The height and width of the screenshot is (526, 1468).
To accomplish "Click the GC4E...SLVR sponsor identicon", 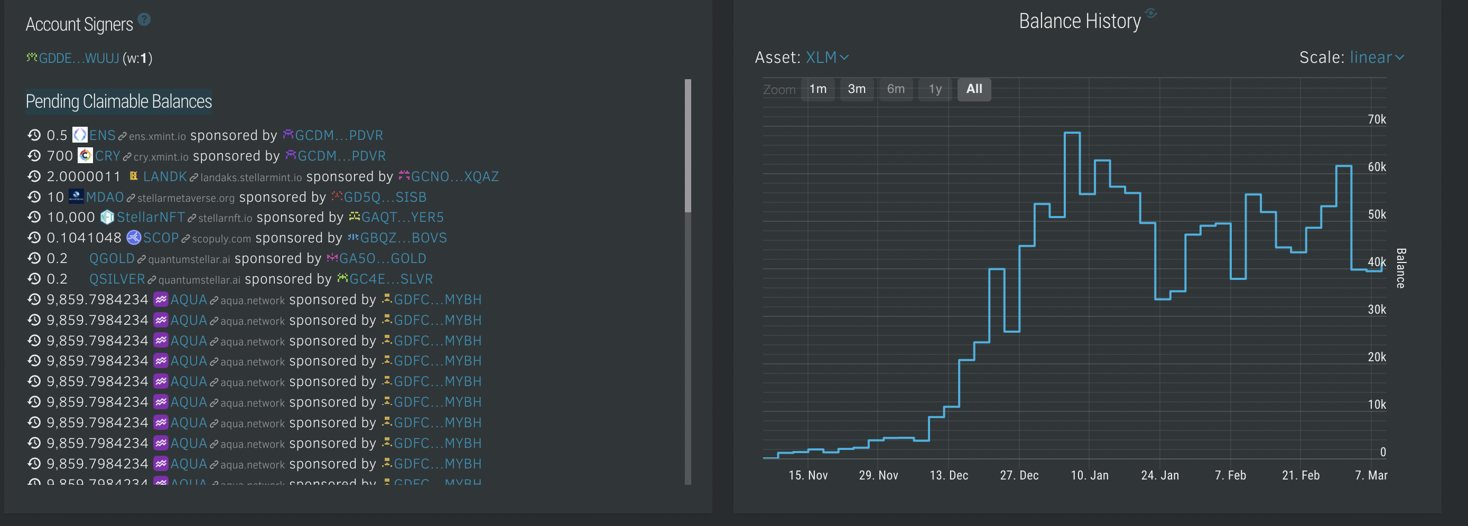I will click(342, 277).
